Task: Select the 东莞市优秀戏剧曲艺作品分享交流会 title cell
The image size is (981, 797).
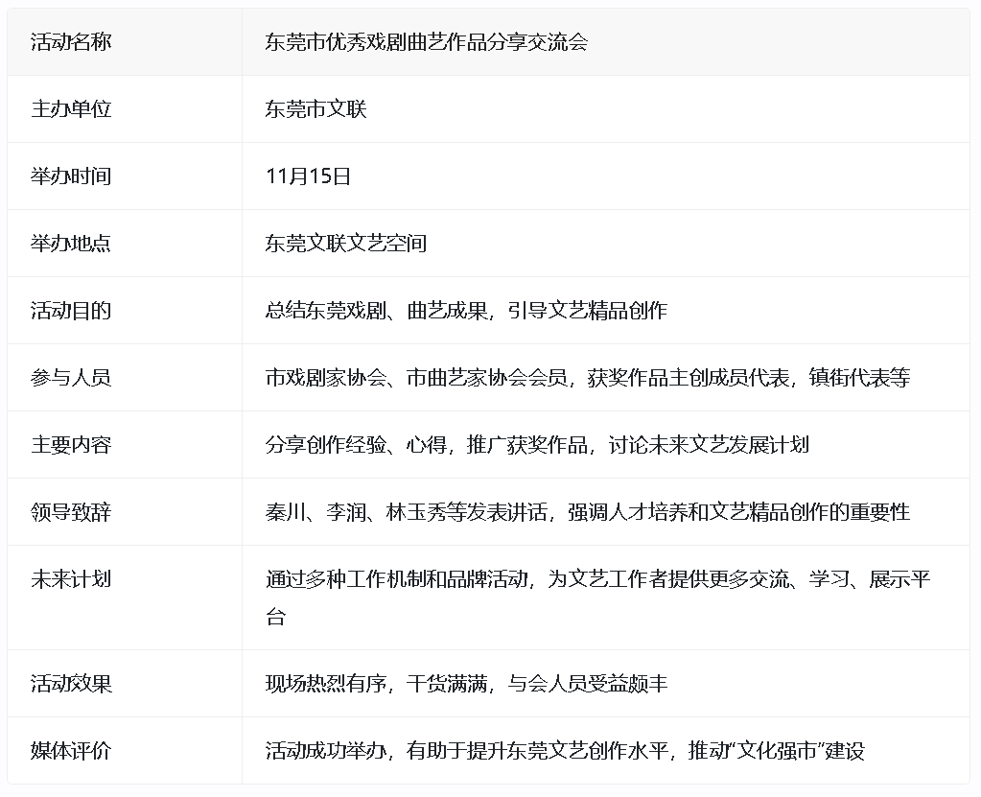Action: click(x=426, y=42)
